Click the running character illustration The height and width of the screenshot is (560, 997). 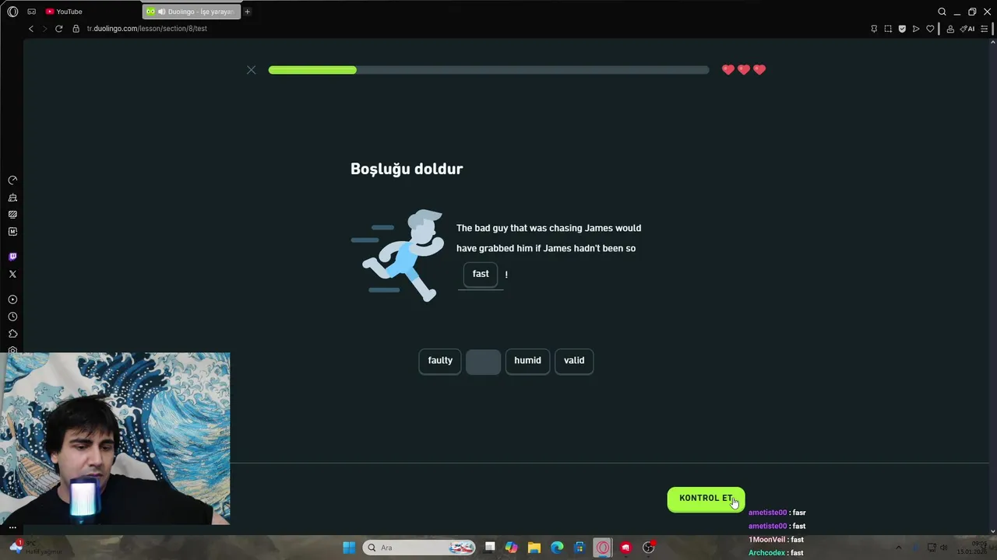398,255
